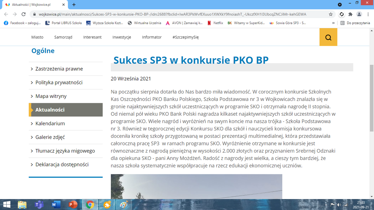Open PowerPoint from the taskbar

coord(73,205)
